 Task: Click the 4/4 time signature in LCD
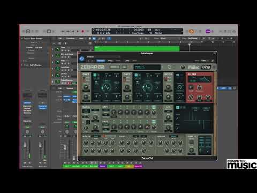(x=149, y=30)
